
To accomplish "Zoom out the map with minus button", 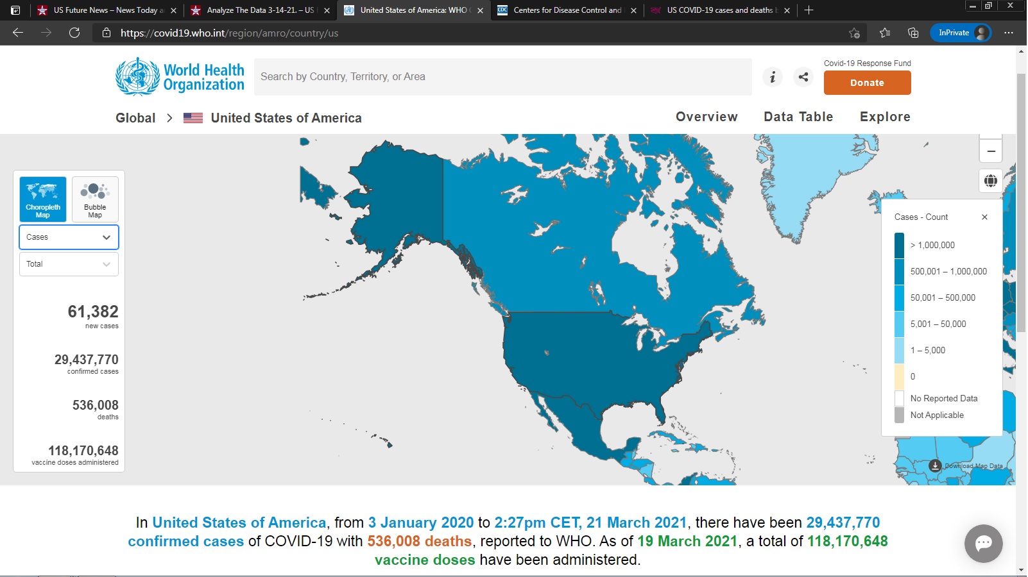I will click(991, 151).
